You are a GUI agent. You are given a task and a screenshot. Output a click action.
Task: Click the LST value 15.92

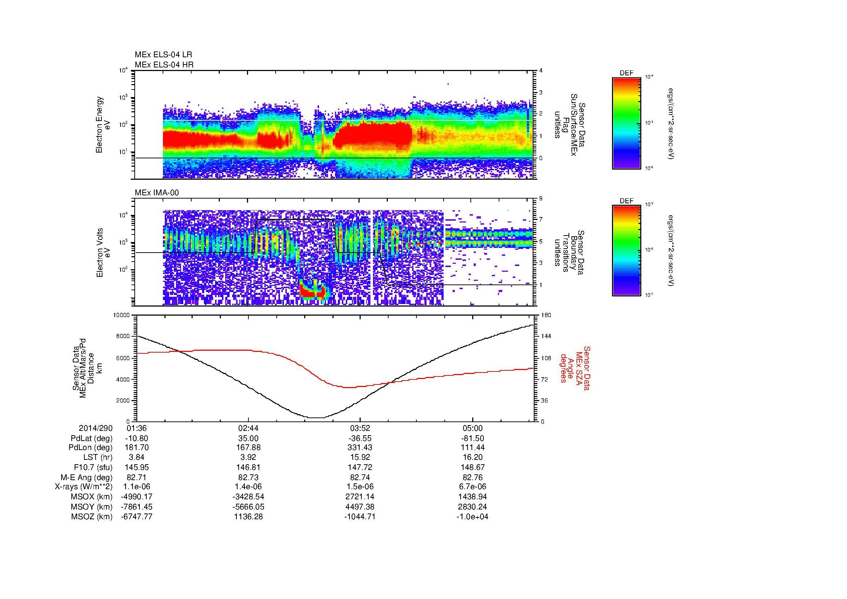tap(360, 457)
